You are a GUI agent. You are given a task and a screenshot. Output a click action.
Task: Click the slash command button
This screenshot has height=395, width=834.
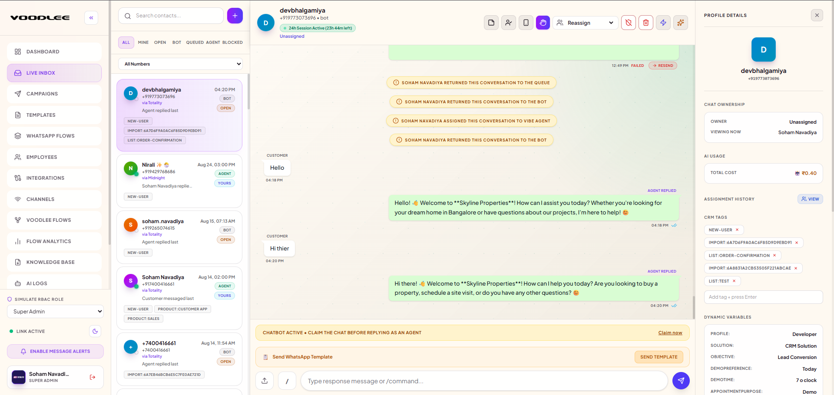(287, 381)
